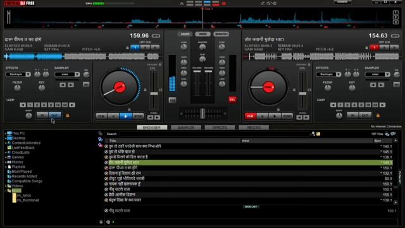Open the BROWSER tab
The image size is (405, 228).
tap(152, 128)
